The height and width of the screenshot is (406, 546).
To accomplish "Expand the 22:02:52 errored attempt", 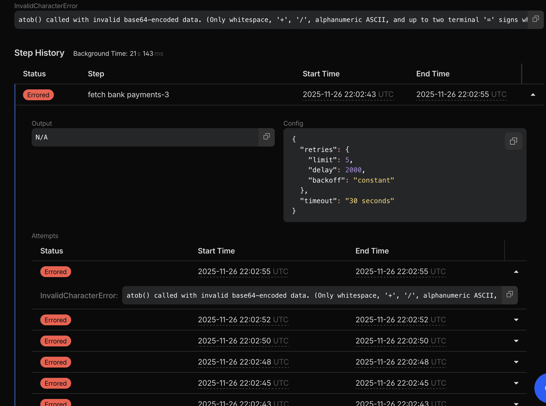I will [516, 320].
